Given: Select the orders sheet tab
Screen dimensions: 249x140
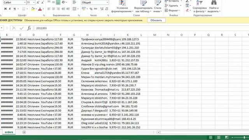Looking at the screenshot, I should 9,132.
